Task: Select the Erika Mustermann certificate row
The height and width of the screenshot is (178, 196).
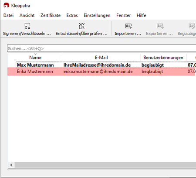Action: tap(102, 72)
